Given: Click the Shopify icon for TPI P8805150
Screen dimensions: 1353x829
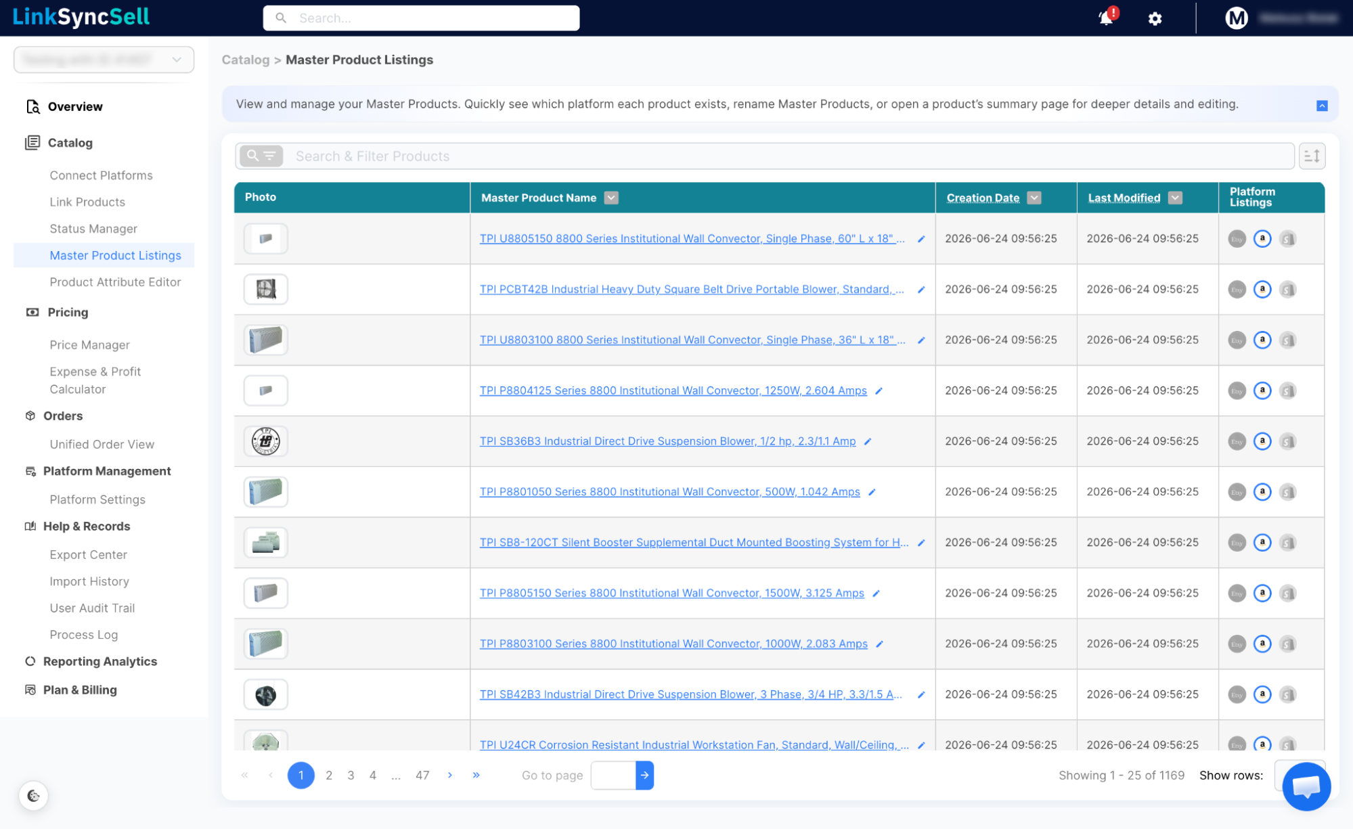Looking at the screenshot, I should click(1287, 593).
